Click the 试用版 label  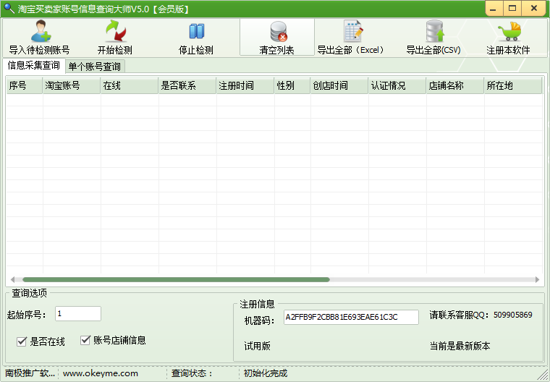point(257,347)
